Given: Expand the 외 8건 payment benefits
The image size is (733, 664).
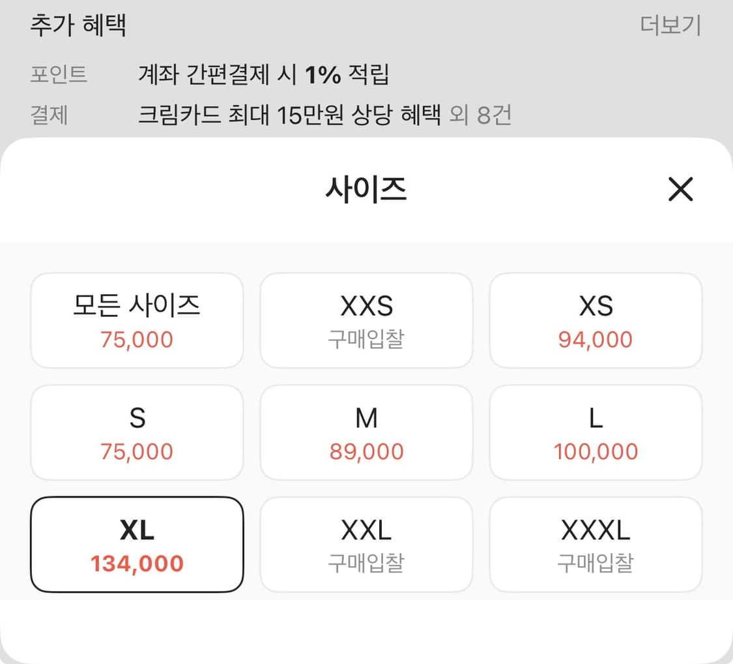Looking at the screenshot, I should 481,115.
